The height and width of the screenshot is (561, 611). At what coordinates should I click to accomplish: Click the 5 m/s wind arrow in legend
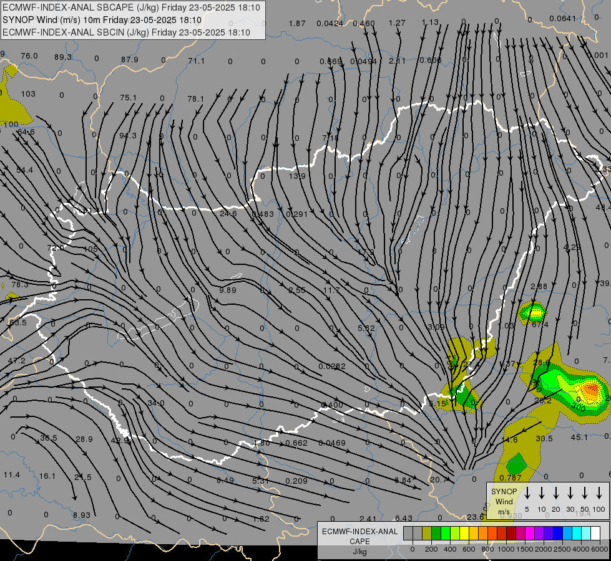(x=527, y=493)
